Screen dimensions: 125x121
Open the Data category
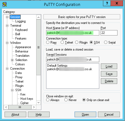pyautogui.click(x=19, y=73)
